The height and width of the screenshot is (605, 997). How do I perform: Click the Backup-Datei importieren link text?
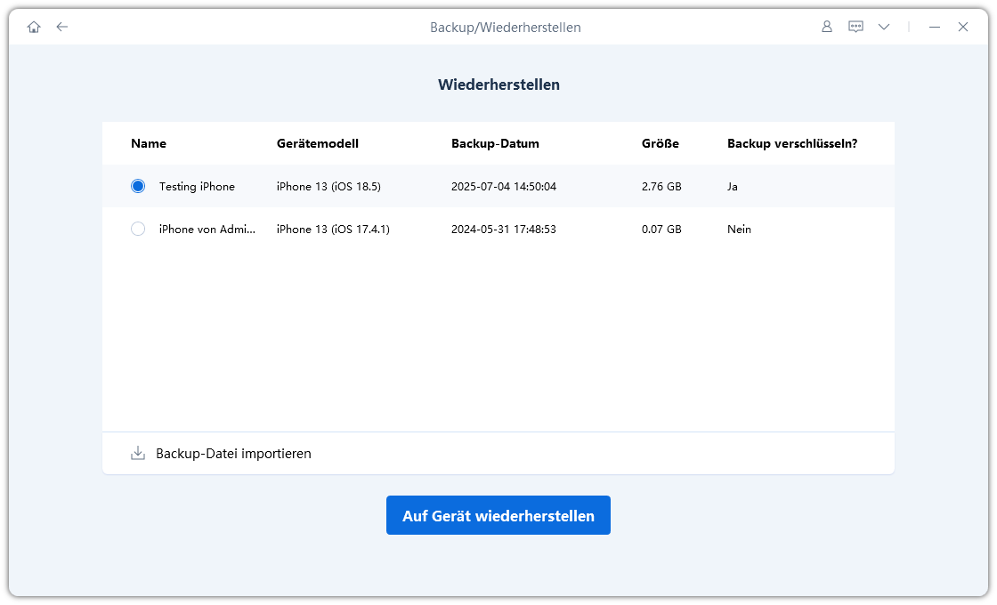233,454
